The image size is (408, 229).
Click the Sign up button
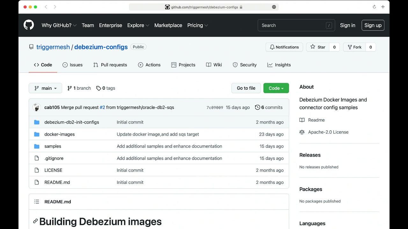[x=373, y=25]
